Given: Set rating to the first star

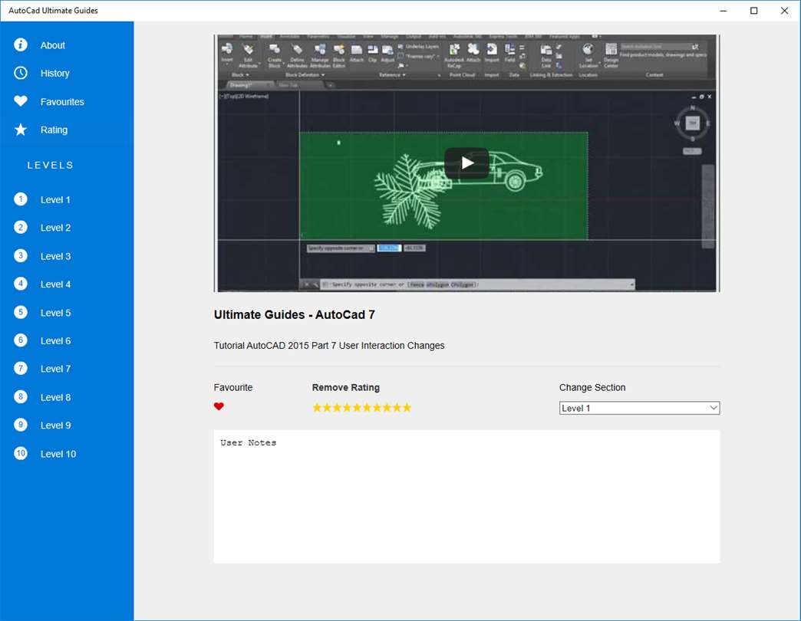Looking at the screenshot, I should click(x=317, y=408).
